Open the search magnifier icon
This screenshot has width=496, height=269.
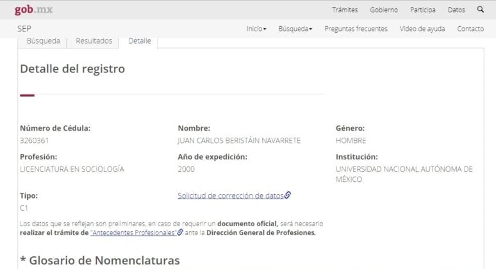point(481,10)
